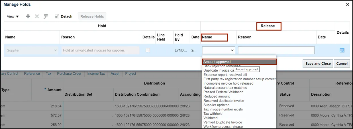Click the Save and Close button
Viewport: 353px width, 129px height.
[x=318, y=64]
